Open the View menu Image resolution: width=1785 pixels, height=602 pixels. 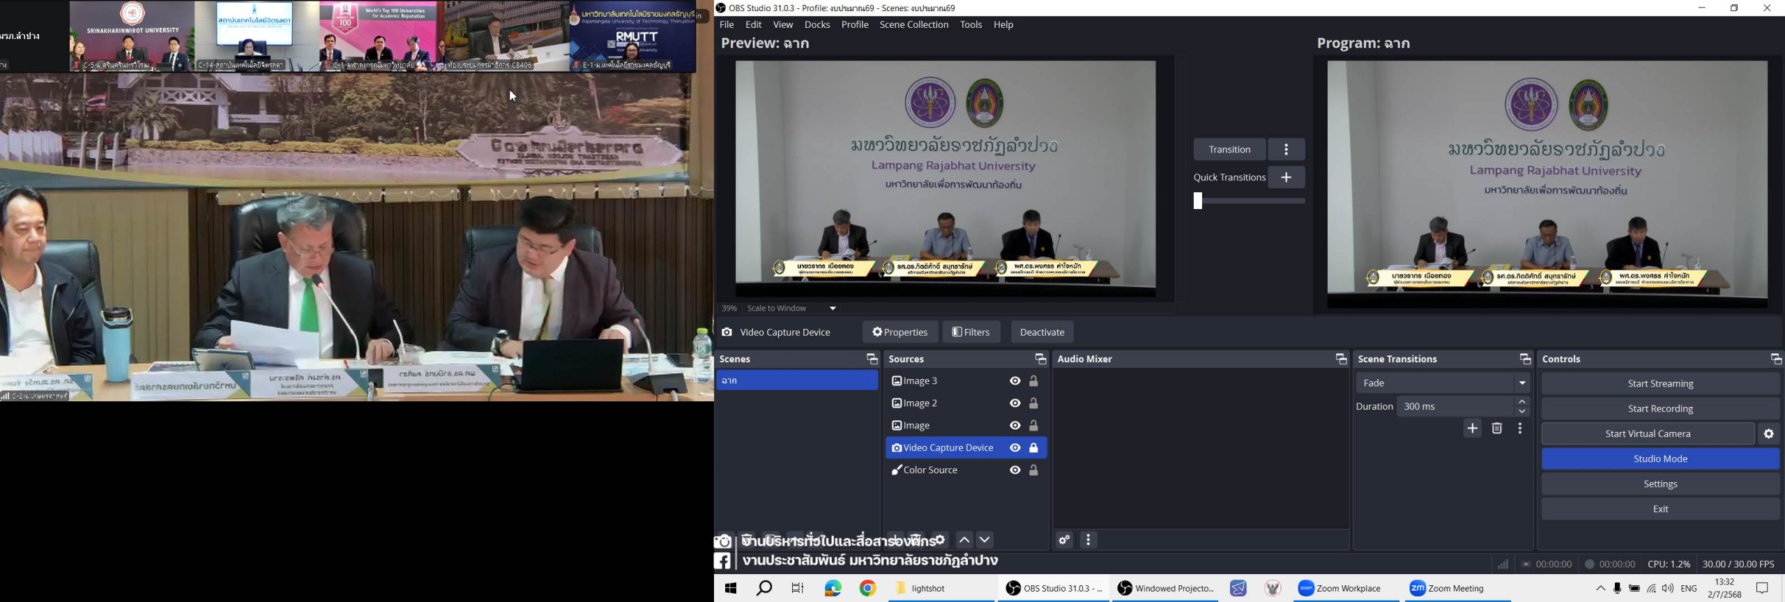pos(783,24)
